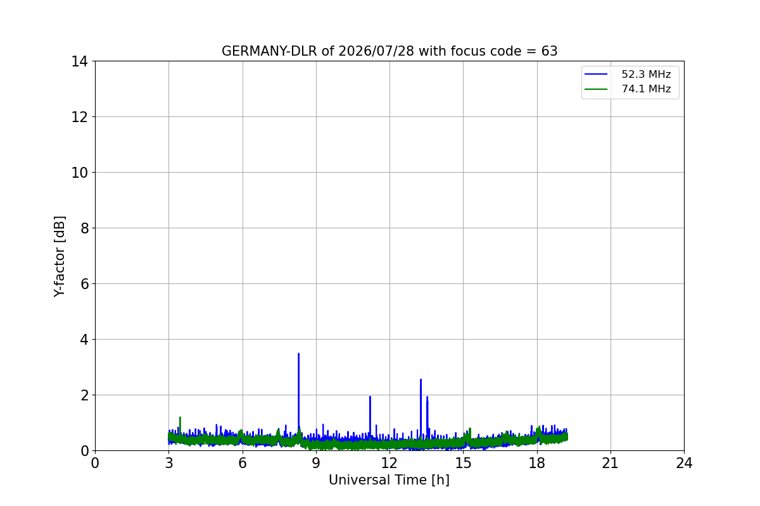Click y-axis tick label 14

click(x=79, y=61)
